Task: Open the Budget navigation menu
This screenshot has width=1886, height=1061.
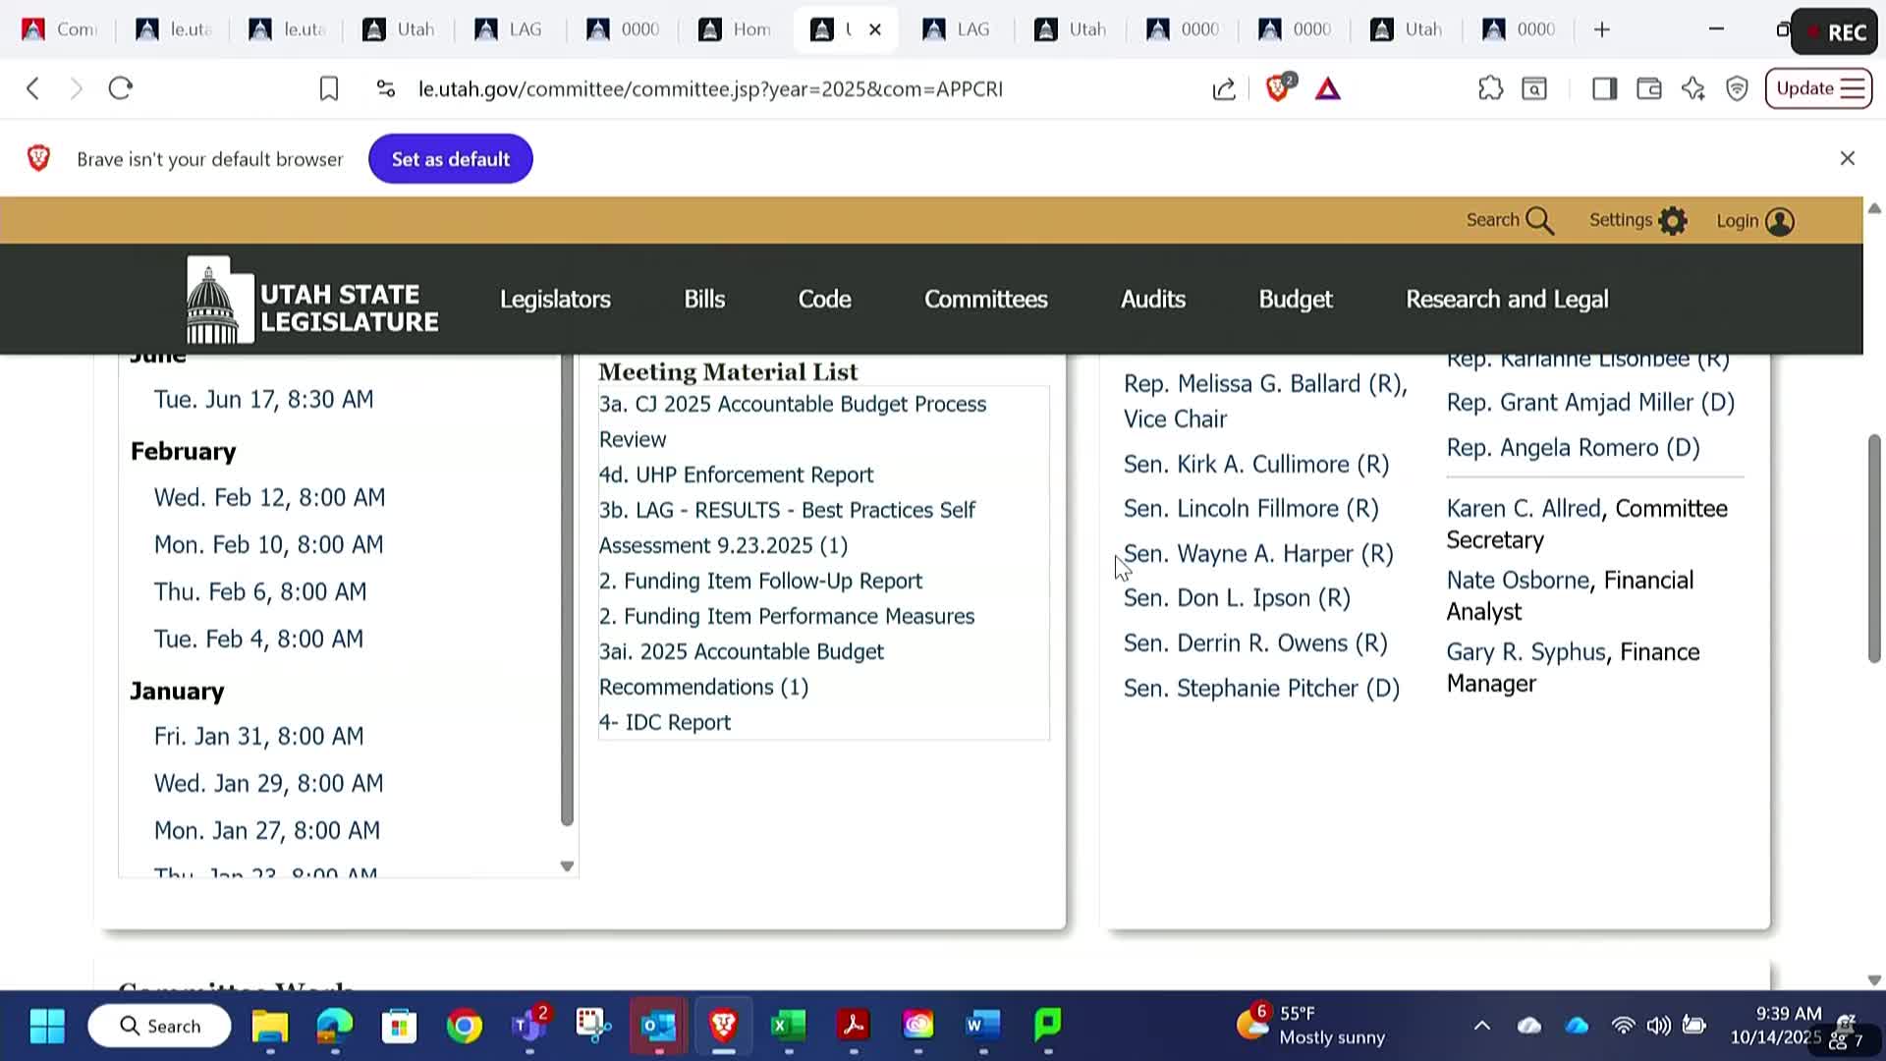Action: point(1295,299)
